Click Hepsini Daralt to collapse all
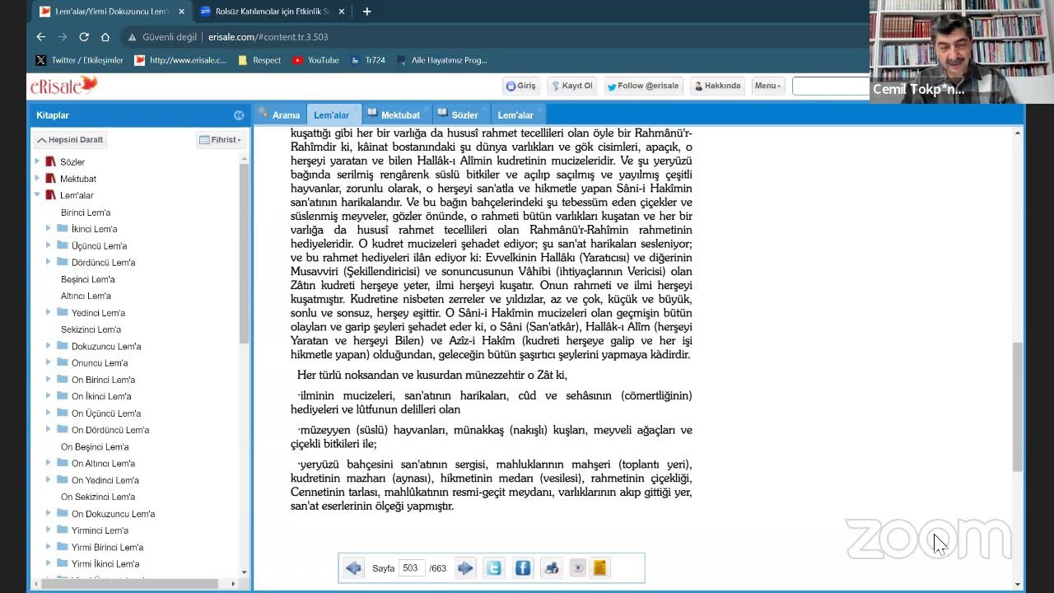Image resolution: width=1054 pixels, height=593 pixels. tap(70, 140)
